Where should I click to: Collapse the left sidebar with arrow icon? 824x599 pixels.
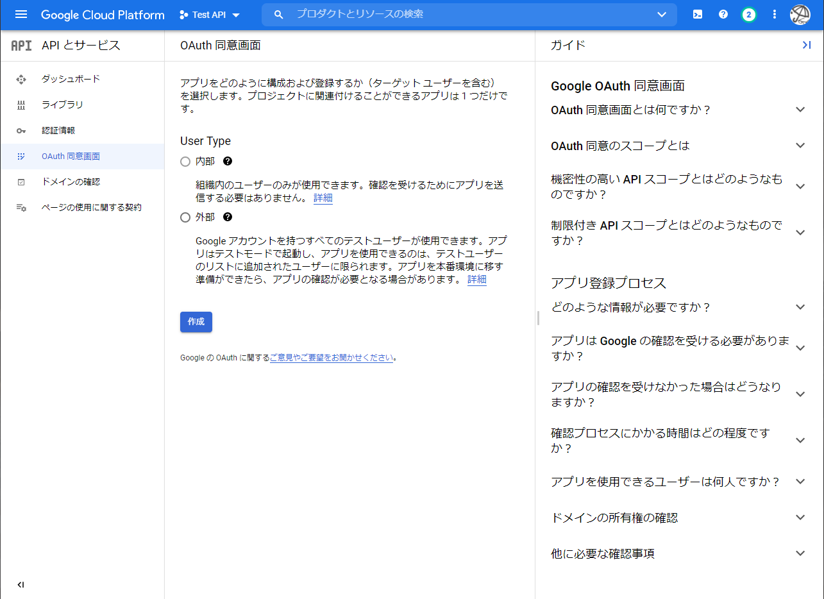pos(21,585)
